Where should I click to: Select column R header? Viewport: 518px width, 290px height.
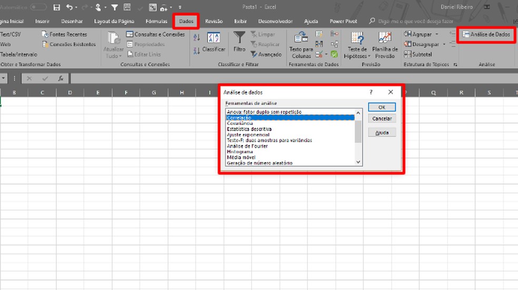461,92
